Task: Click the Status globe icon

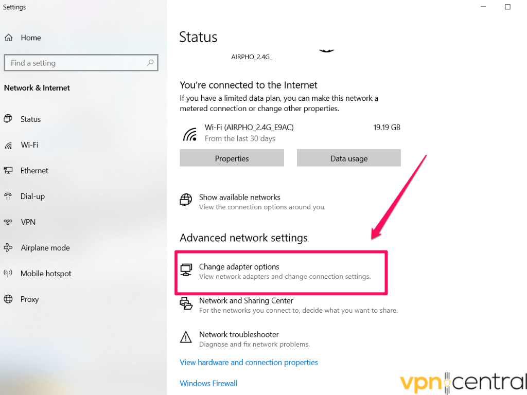Action: pos(8,119)
